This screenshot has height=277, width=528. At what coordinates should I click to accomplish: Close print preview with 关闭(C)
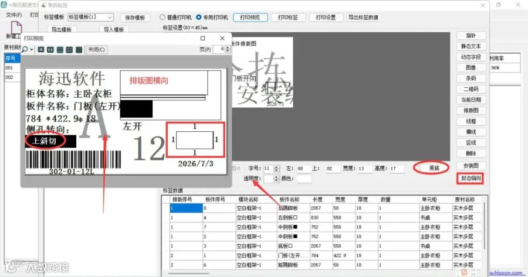[x=96, y=50]
